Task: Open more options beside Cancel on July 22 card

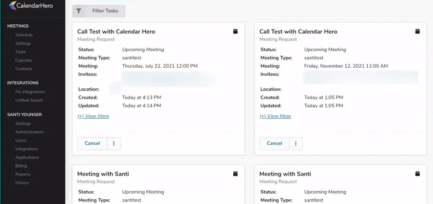Action: coord(113,143)
